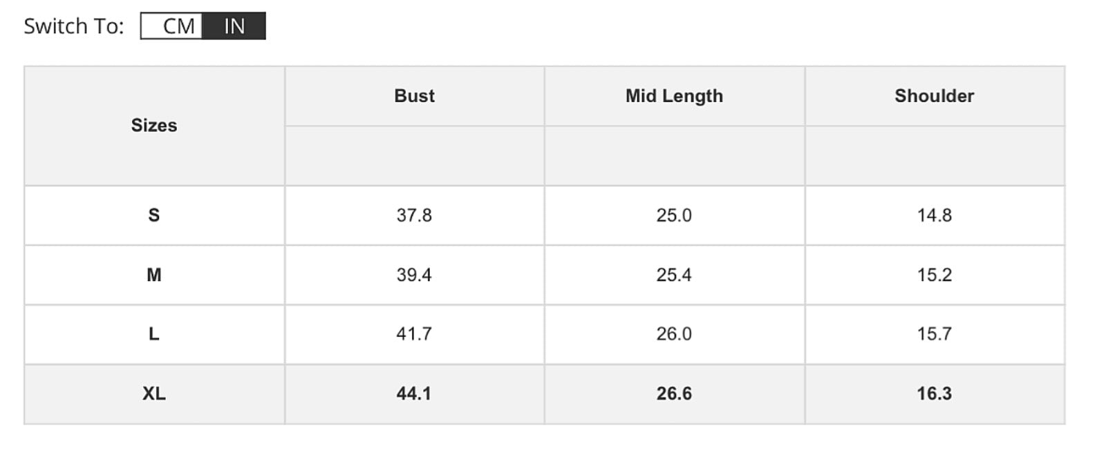Click the Shoulder column header
Image resolution: width=1106 pixels, height=450 pixels.
pos(934,96)
